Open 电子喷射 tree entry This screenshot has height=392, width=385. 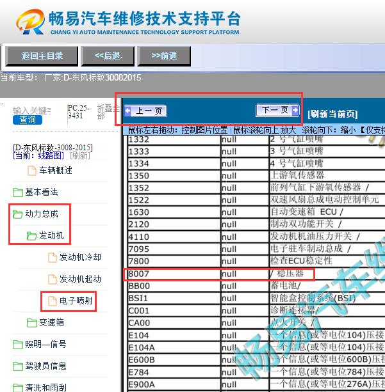coord(76,301)
